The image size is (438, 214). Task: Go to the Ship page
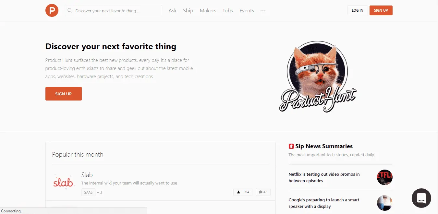[x=188, y=11]
